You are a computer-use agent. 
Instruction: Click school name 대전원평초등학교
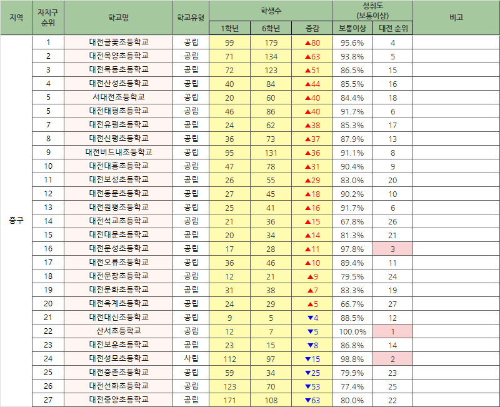point(118,208)
